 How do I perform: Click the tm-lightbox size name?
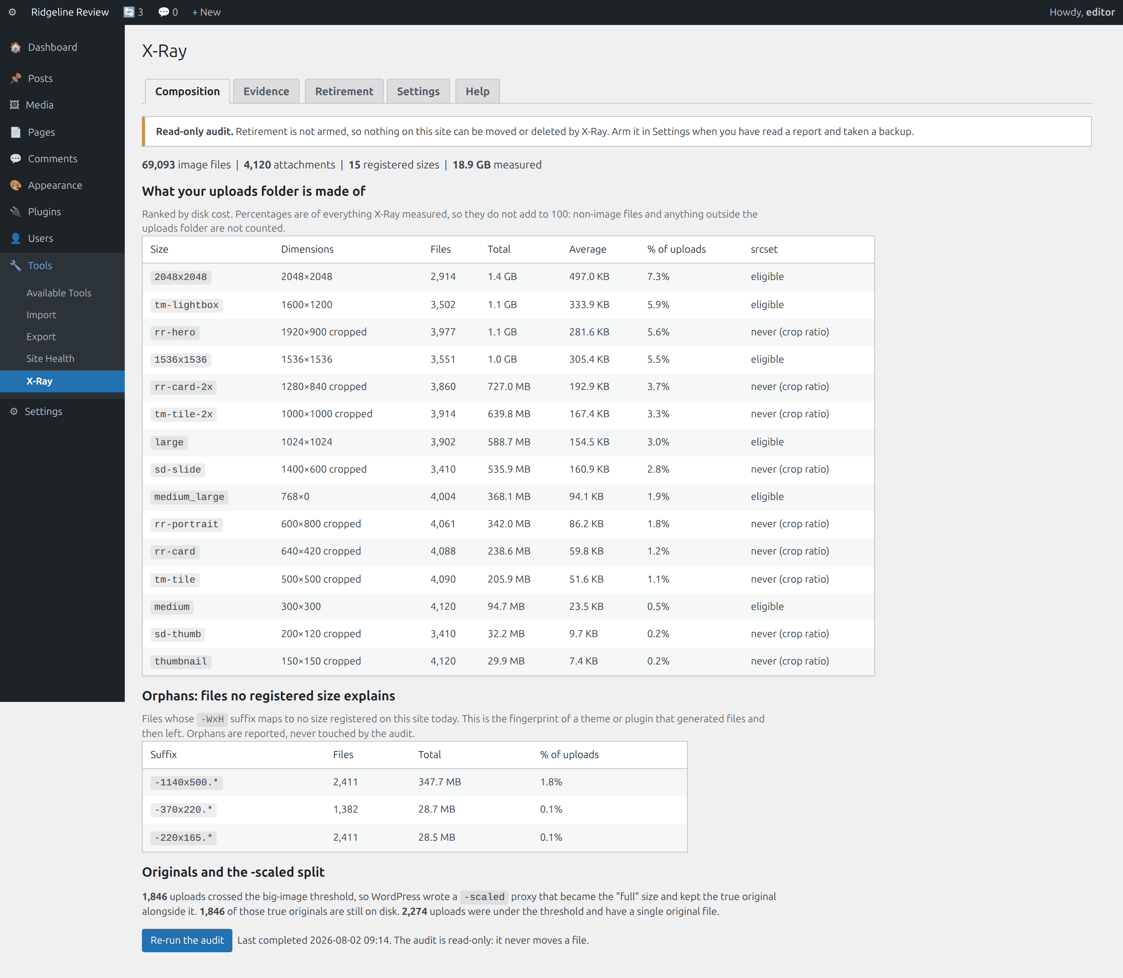[187, 305]
